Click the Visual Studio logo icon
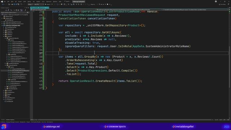The height and width of the screenshot is (130, 231). coord(2,1)
